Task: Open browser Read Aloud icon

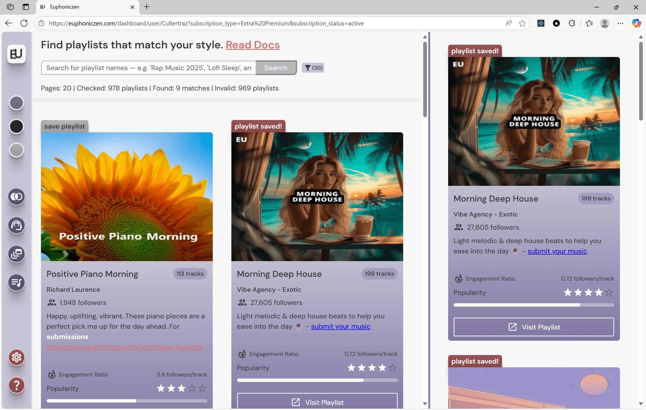Action: (x=508, y=23)
